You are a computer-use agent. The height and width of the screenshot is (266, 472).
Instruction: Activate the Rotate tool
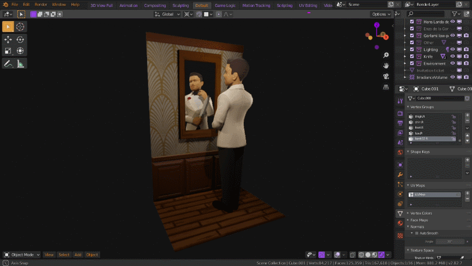click(x=20, y=39)
